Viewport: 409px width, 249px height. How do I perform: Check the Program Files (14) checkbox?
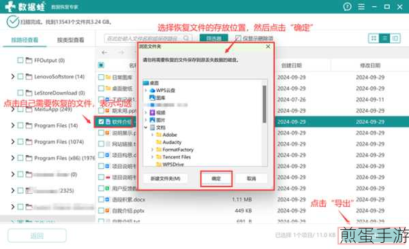click(x=20, y=126)
